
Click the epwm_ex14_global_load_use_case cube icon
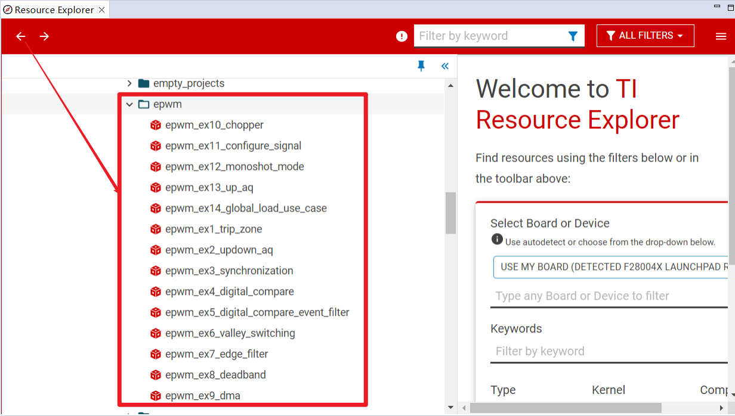(x=156, y=209)
